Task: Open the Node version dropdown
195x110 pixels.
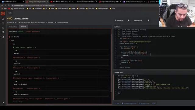Action: point(142,20)
